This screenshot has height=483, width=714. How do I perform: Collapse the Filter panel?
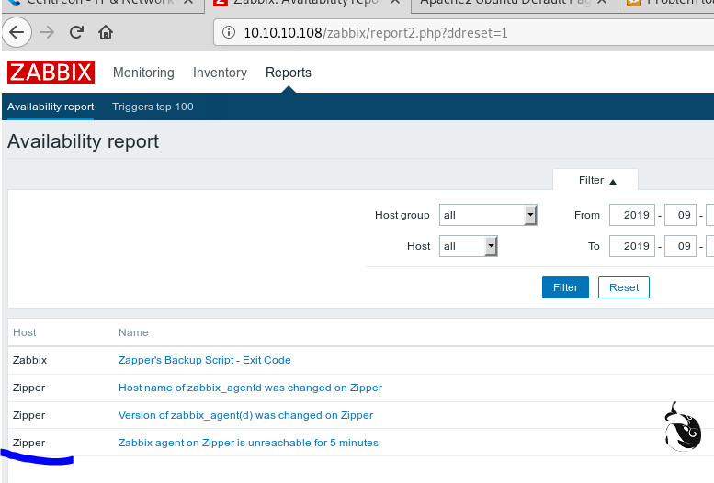(596, 181)
